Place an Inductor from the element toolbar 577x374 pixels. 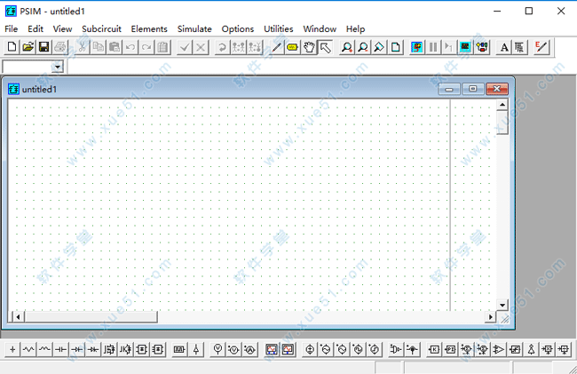pos(44,349)
